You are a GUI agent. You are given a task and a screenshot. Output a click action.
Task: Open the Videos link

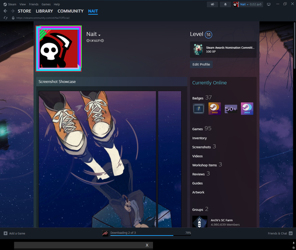pyautogui.click(x=197, y=156)
